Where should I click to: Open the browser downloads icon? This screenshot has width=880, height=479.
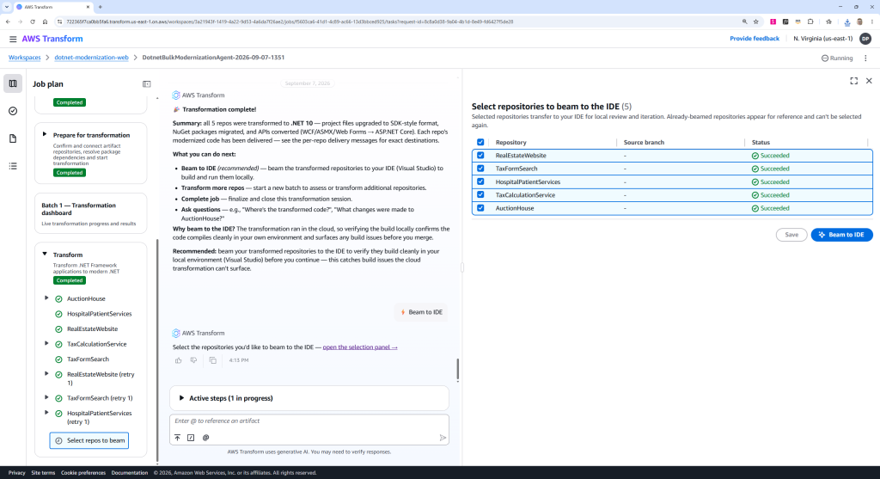[846, 21]
